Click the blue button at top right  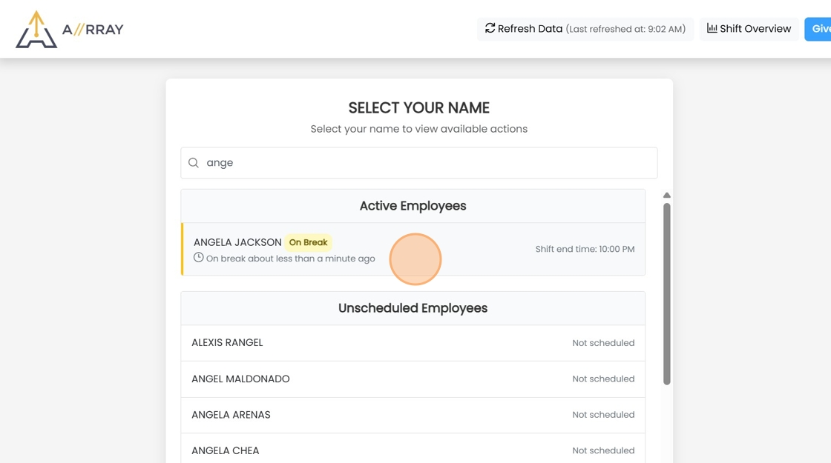[818, 29]
